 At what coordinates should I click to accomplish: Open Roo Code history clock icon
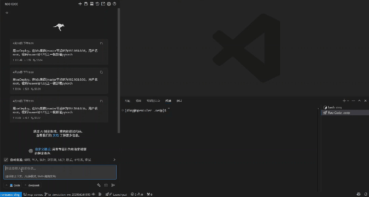pos(97,4)
